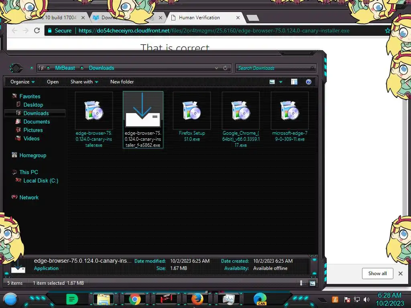This screenshot has height=308, width=411.
Task: Open the green chat app in taskbar
Action: coord(72,299)
